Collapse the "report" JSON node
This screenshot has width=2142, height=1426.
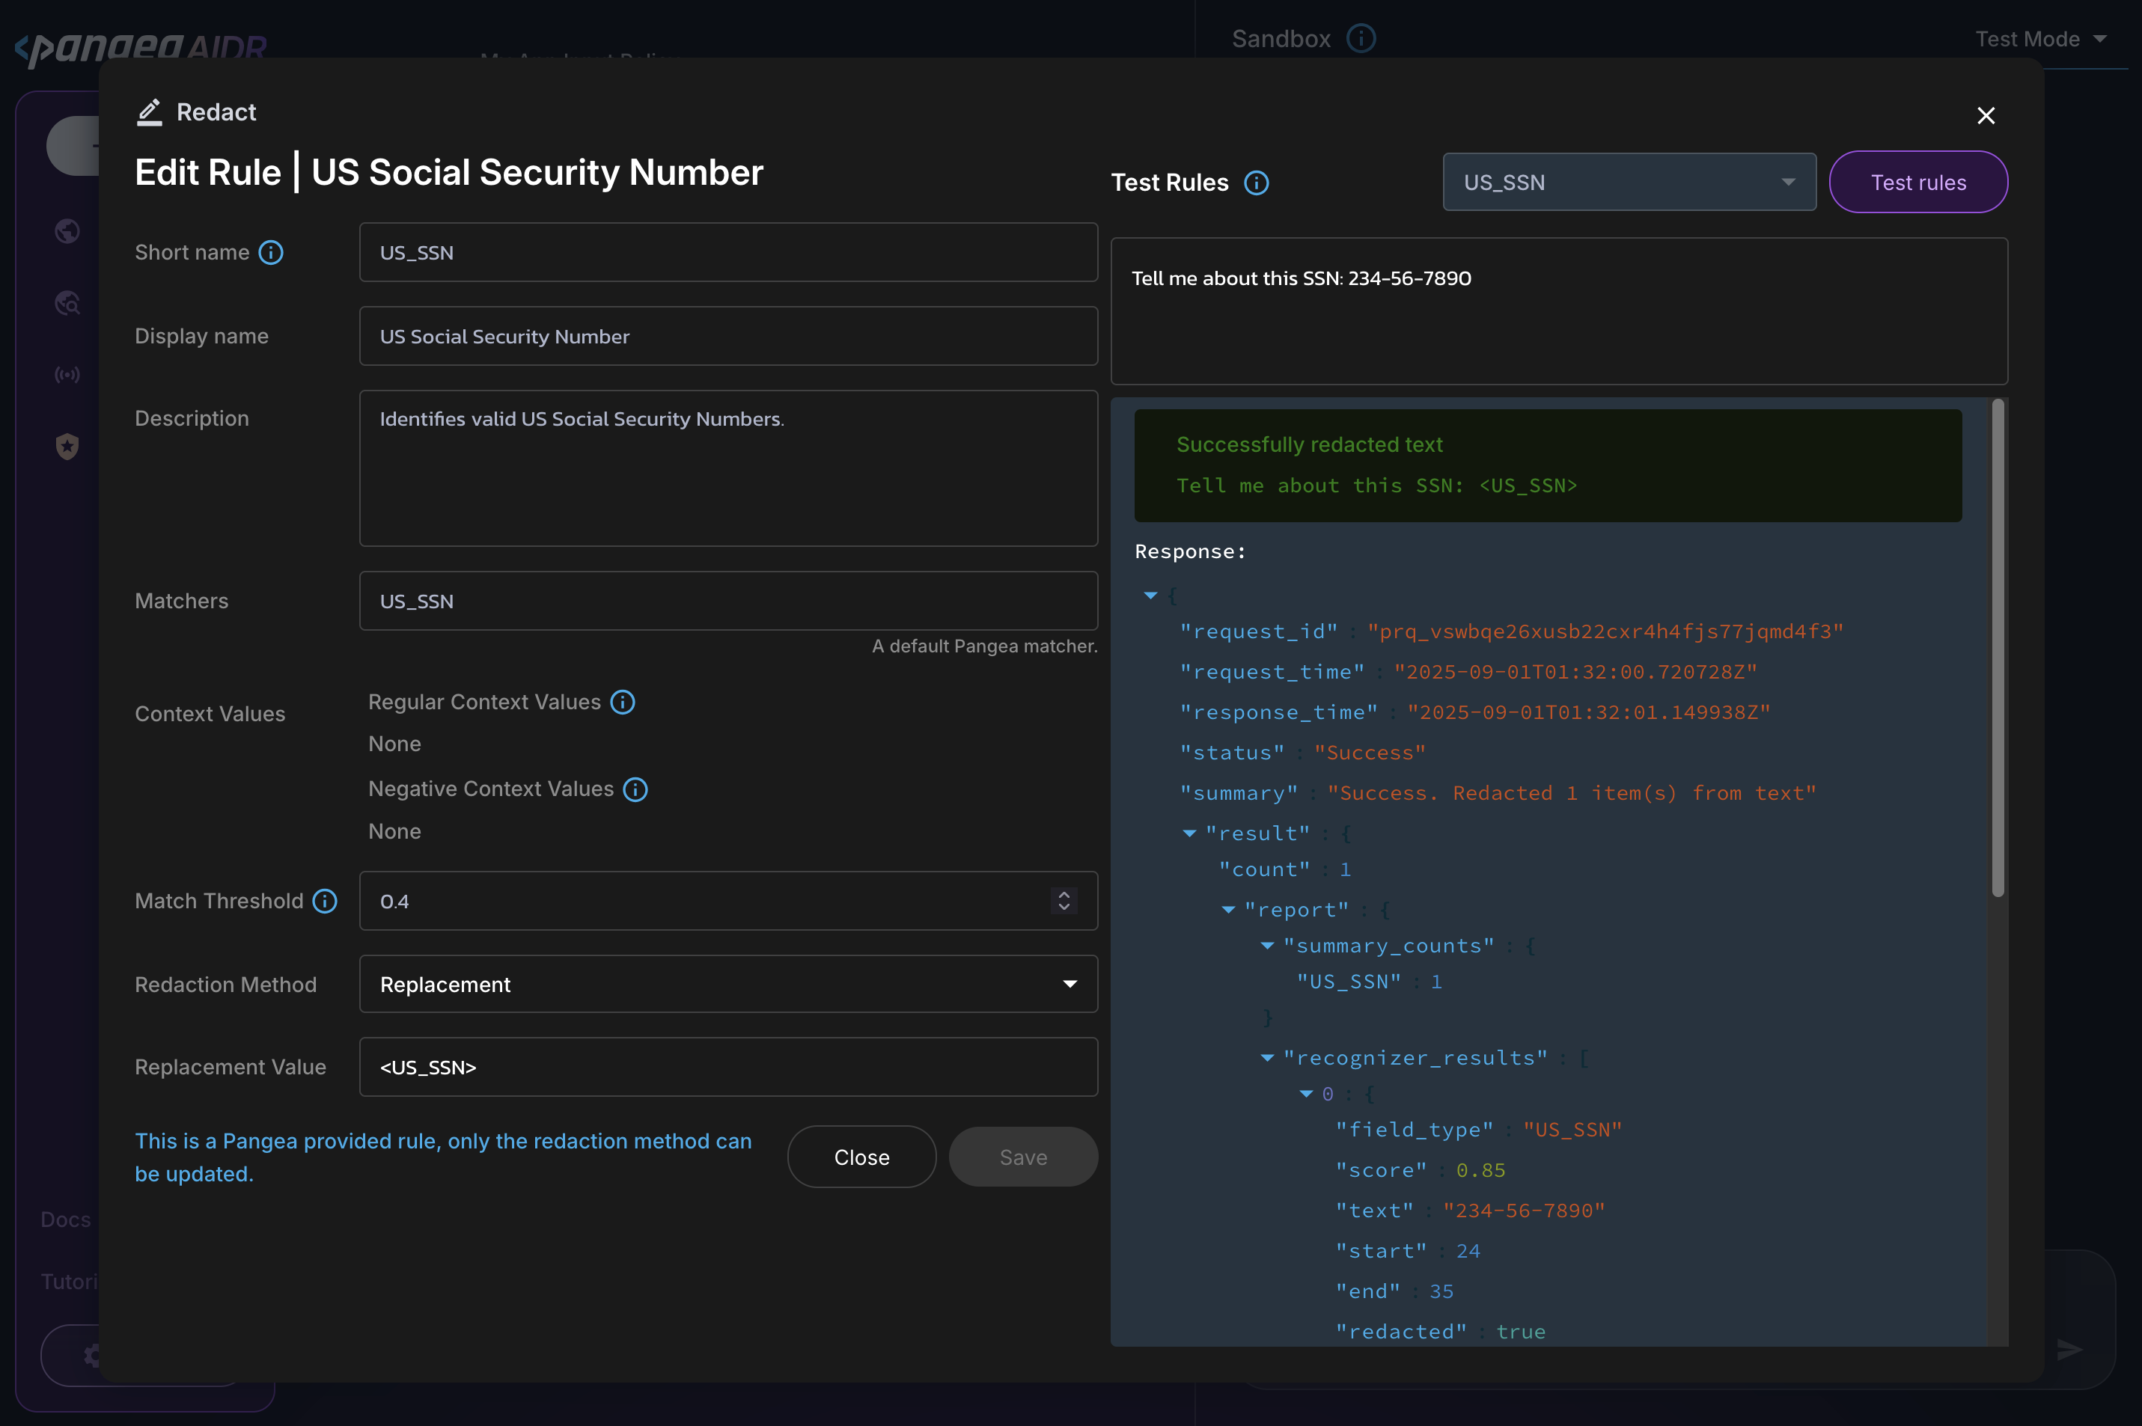1228,911
